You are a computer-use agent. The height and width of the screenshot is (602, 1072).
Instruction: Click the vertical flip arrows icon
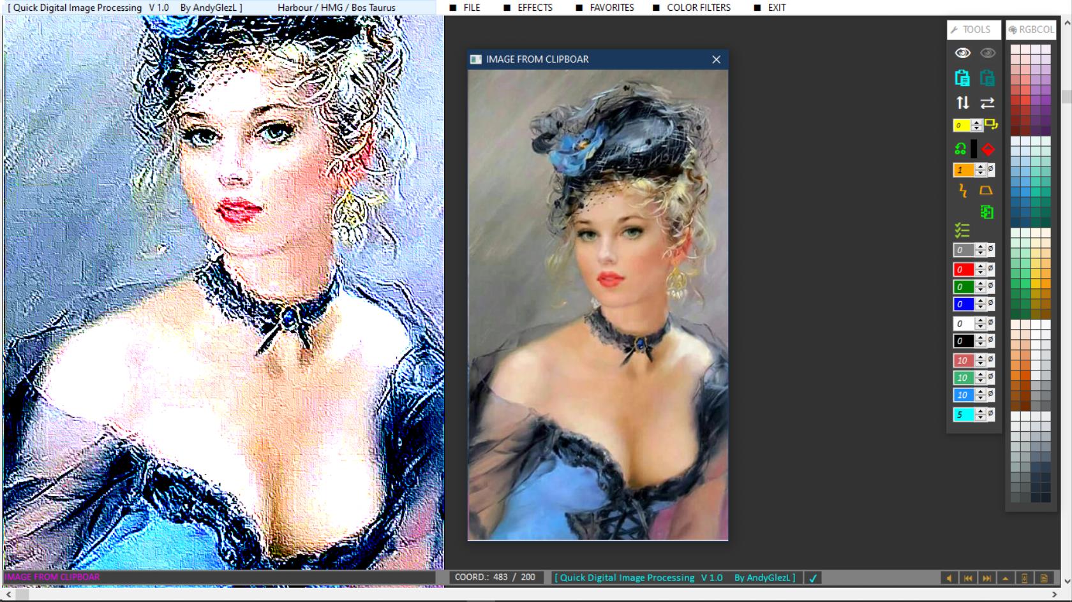(962, 103)
